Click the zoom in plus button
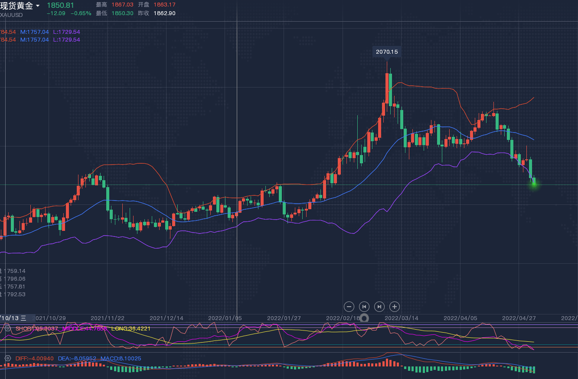Image resolution: width=578 pixels, height=379 pixels. tap(394, 307)
